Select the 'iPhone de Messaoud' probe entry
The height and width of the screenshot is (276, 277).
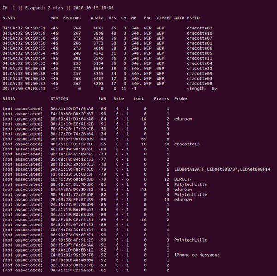[197, 255]
